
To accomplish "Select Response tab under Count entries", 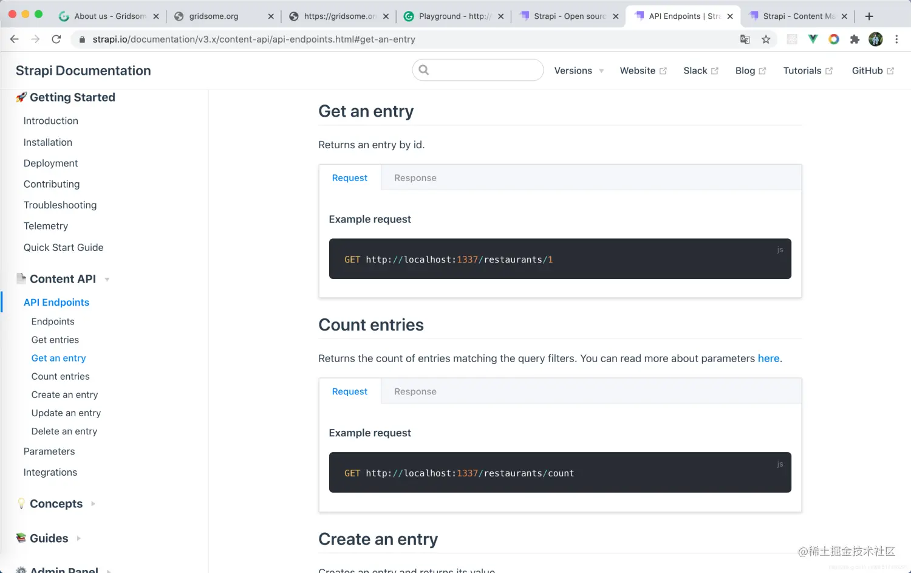I will [x=415, y=392].
